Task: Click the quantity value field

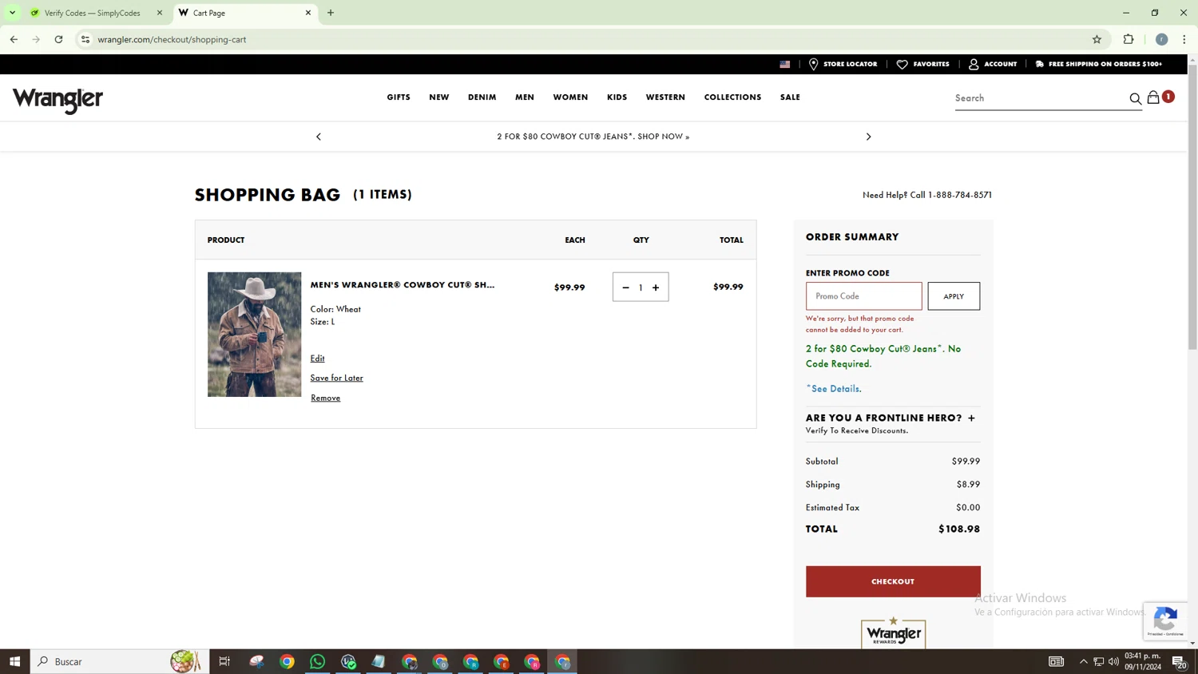Action: point(641,287)
